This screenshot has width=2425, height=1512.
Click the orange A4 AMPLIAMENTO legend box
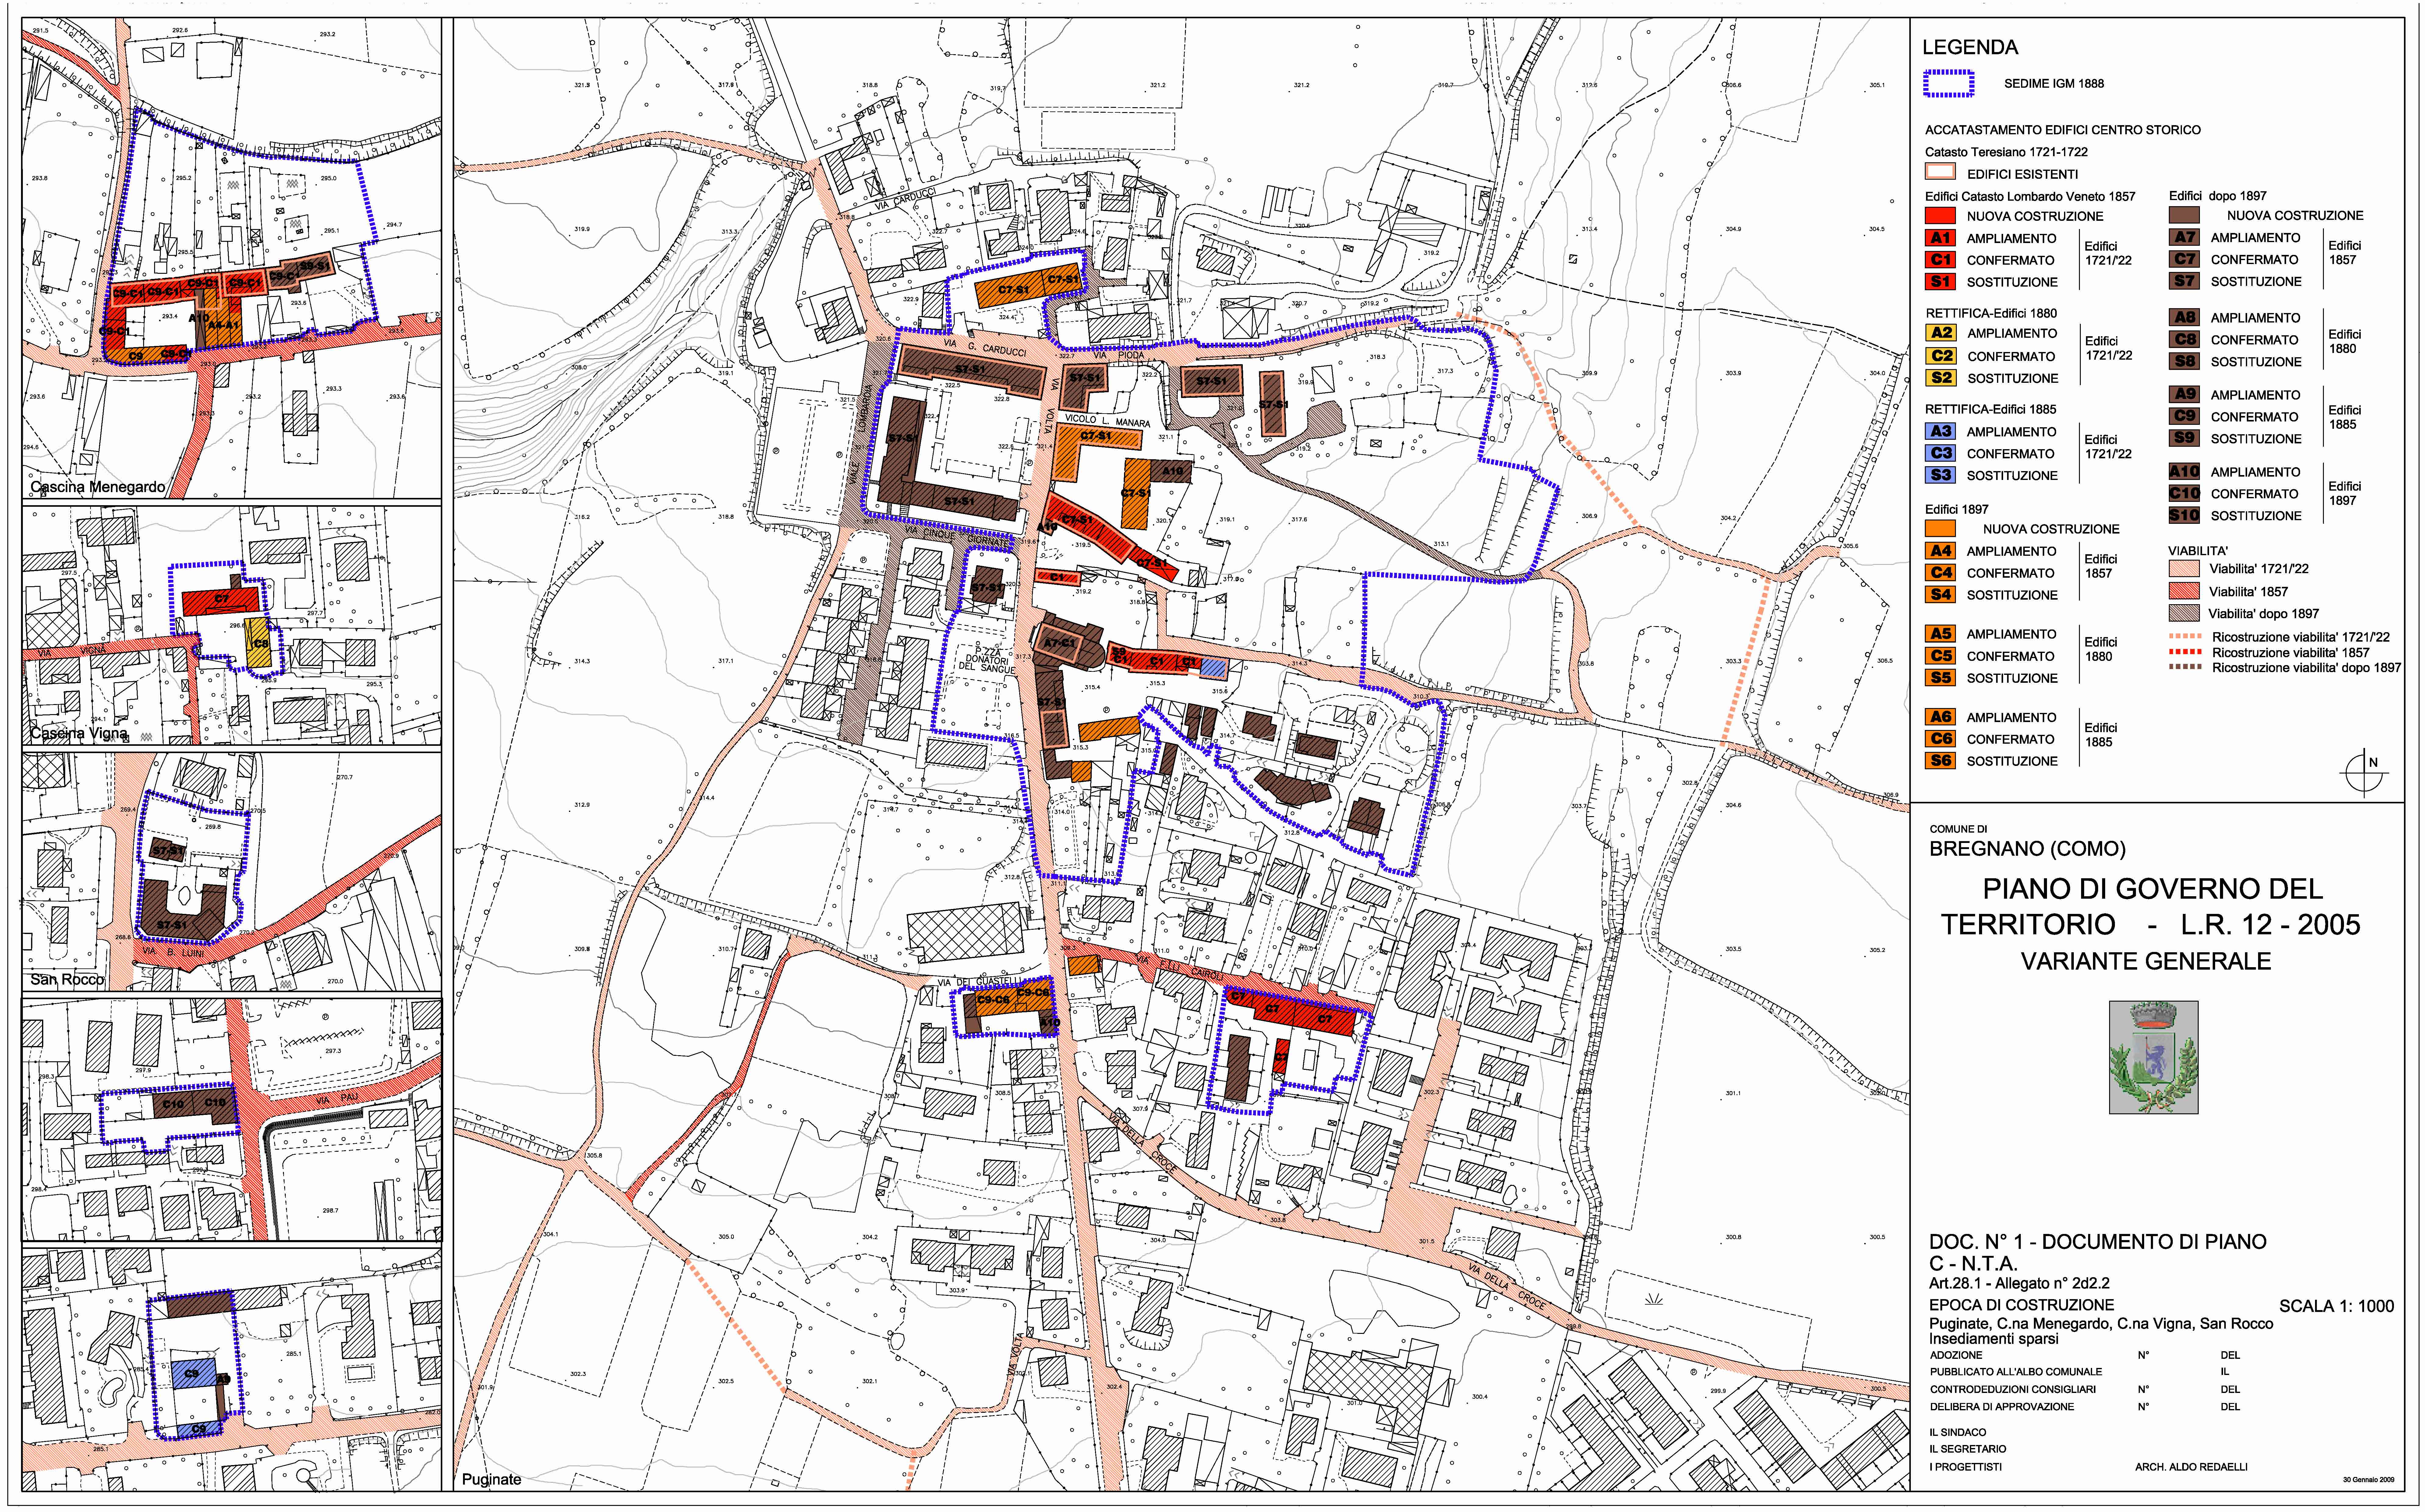tap(1940, 551)
